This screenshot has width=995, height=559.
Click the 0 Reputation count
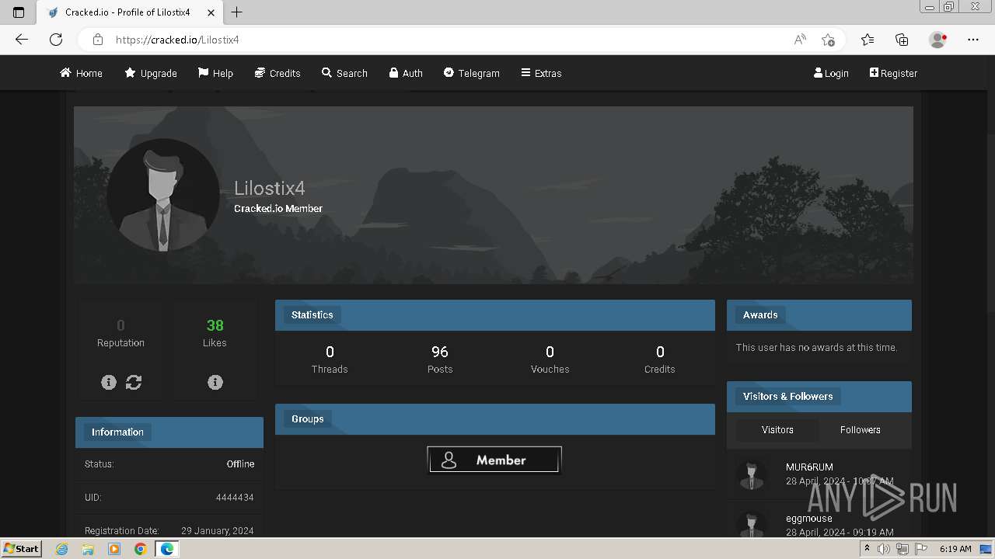120,325
